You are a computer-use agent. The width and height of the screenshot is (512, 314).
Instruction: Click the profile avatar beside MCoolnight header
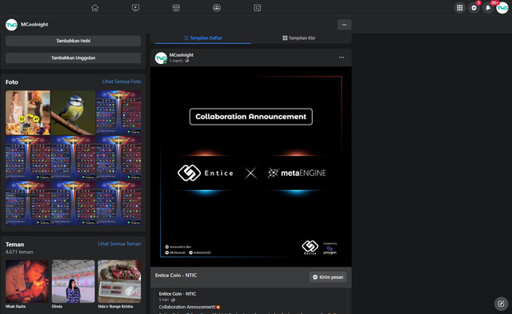point(11,25)
